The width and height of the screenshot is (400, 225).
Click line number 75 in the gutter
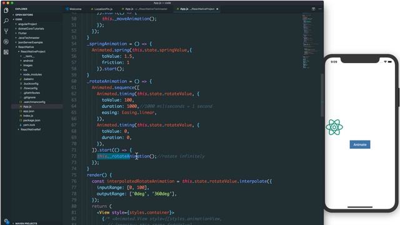(x=74, y=175)
